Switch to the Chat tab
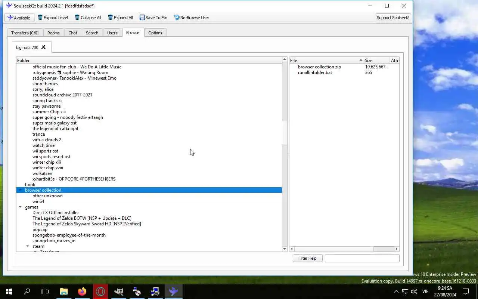Screen dimensions: 478x299 coord(73,33)
